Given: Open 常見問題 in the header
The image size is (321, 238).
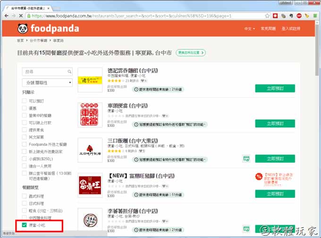Looking at the screenshot, I should point(268,28).
